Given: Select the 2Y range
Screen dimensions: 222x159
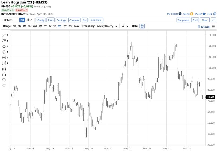Looking at the screenshot, I should tap(50, 26).
